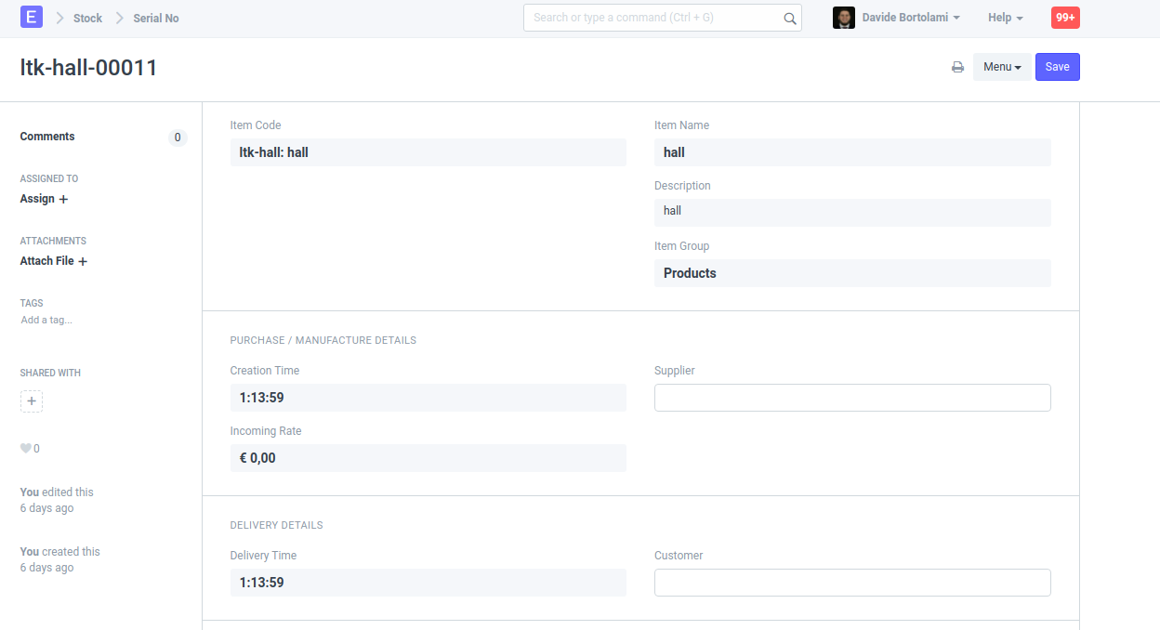Open the ERPNext home via the E logo
1160x630 pixels.
click(32, 17)
